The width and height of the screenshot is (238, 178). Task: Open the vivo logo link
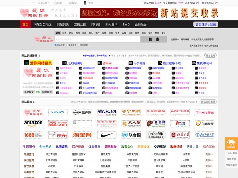coord(58,112)
